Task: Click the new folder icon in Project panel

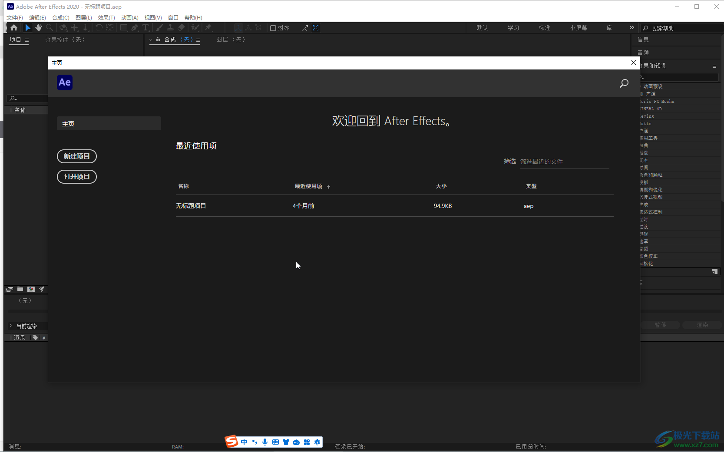Action: [x=20, y=289]
